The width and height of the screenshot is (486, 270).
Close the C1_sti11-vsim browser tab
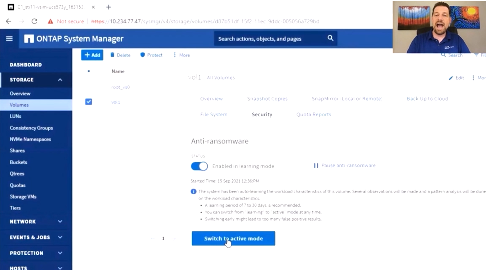tap(94, 7)
